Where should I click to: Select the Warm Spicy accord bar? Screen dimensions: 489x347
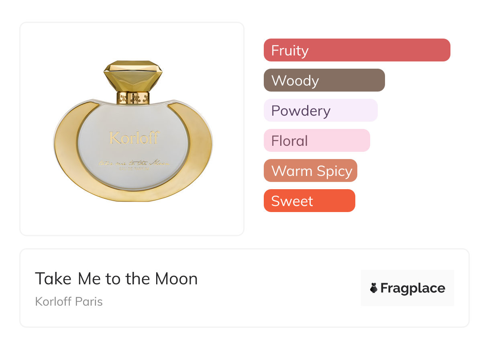pyautogui.click(x=310, y=171)
